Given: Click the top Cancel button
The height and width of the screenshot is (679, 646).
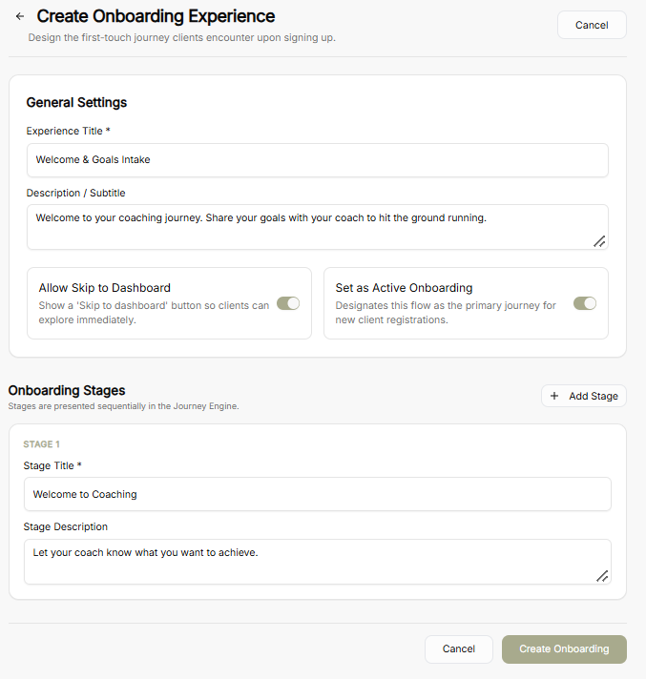Looking at the screenshot, I should point(592,25).
